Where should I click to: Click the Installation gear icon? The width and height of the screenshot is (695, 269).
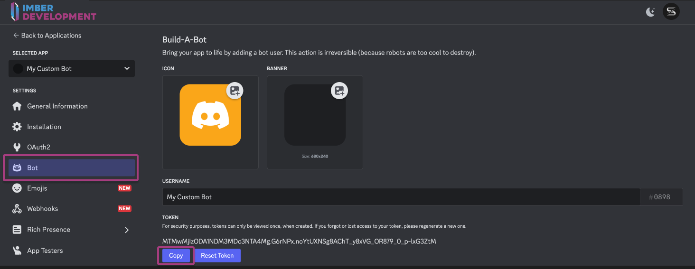[x=17, y=127]
